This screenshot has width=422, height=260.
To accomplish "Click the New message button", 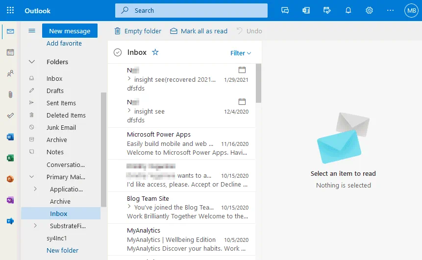I will click(x=70, y=31).
